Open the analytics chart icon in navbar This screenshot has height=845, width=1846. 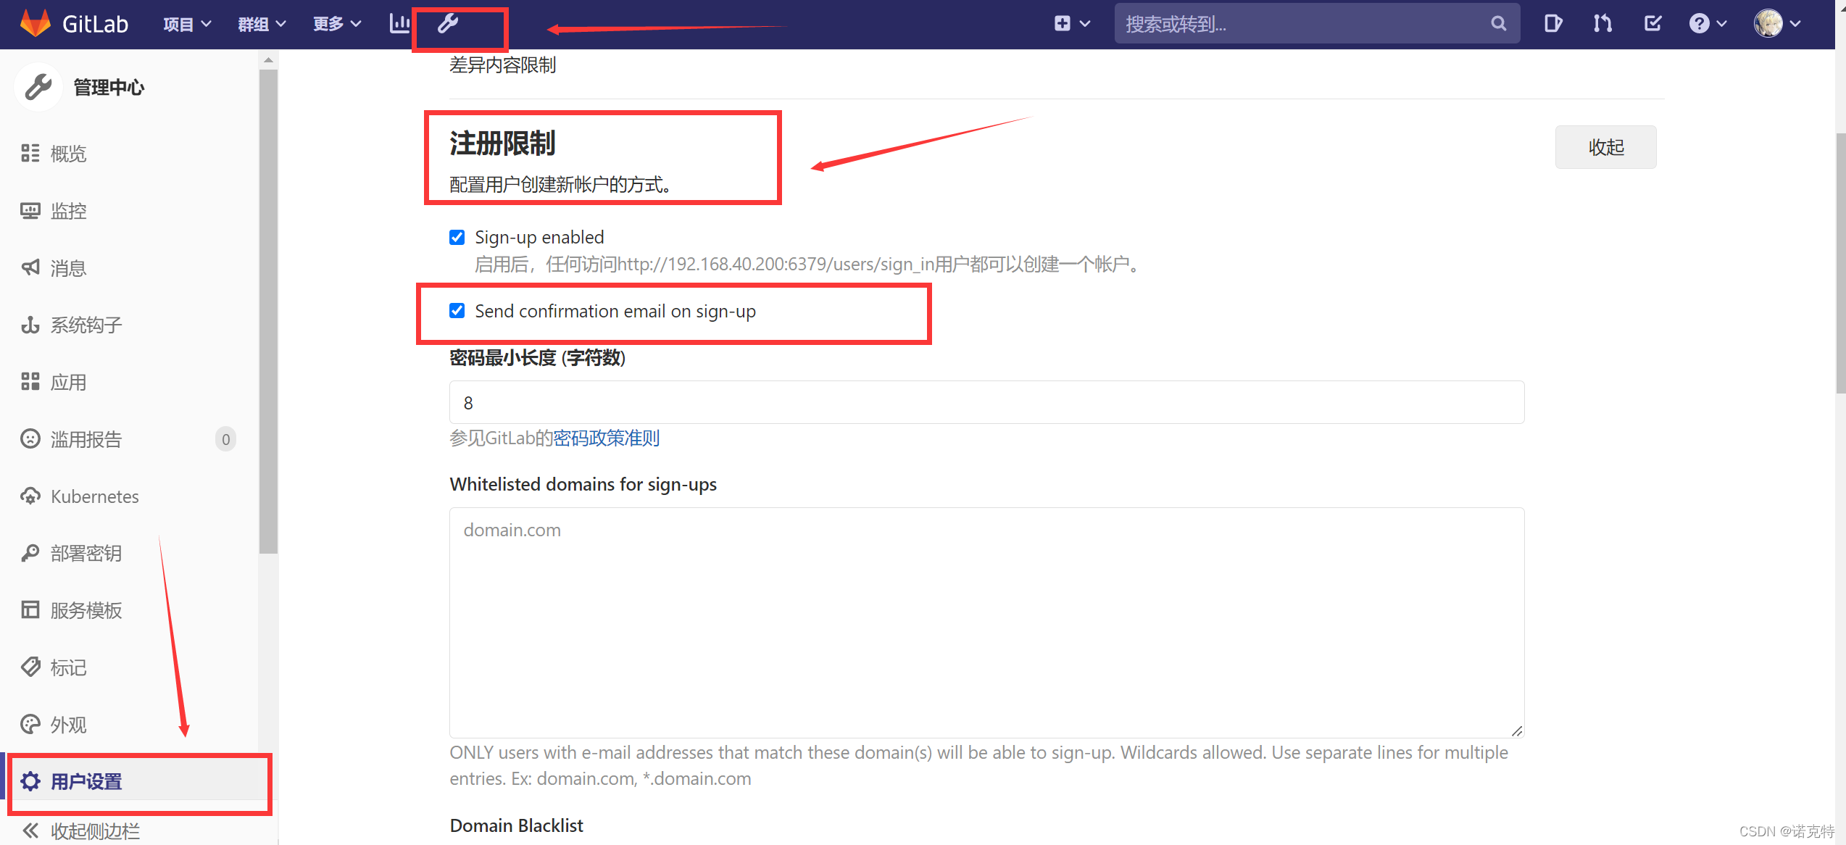[x=399, y=24]
